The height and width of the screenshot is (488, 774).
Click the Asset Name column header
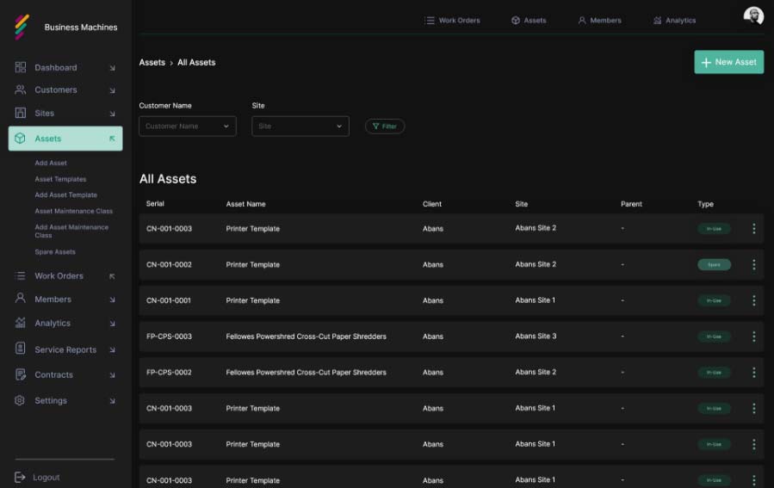pos(246,204)
